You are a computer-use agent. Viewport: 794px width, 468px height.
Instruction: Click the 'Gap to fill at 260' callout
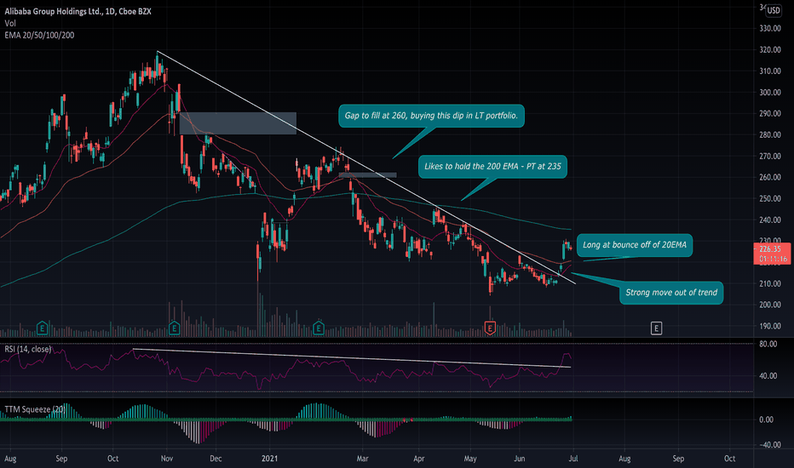(431, 116)
